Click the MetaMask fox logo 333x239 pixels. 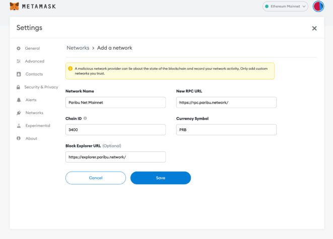point(15,7)
